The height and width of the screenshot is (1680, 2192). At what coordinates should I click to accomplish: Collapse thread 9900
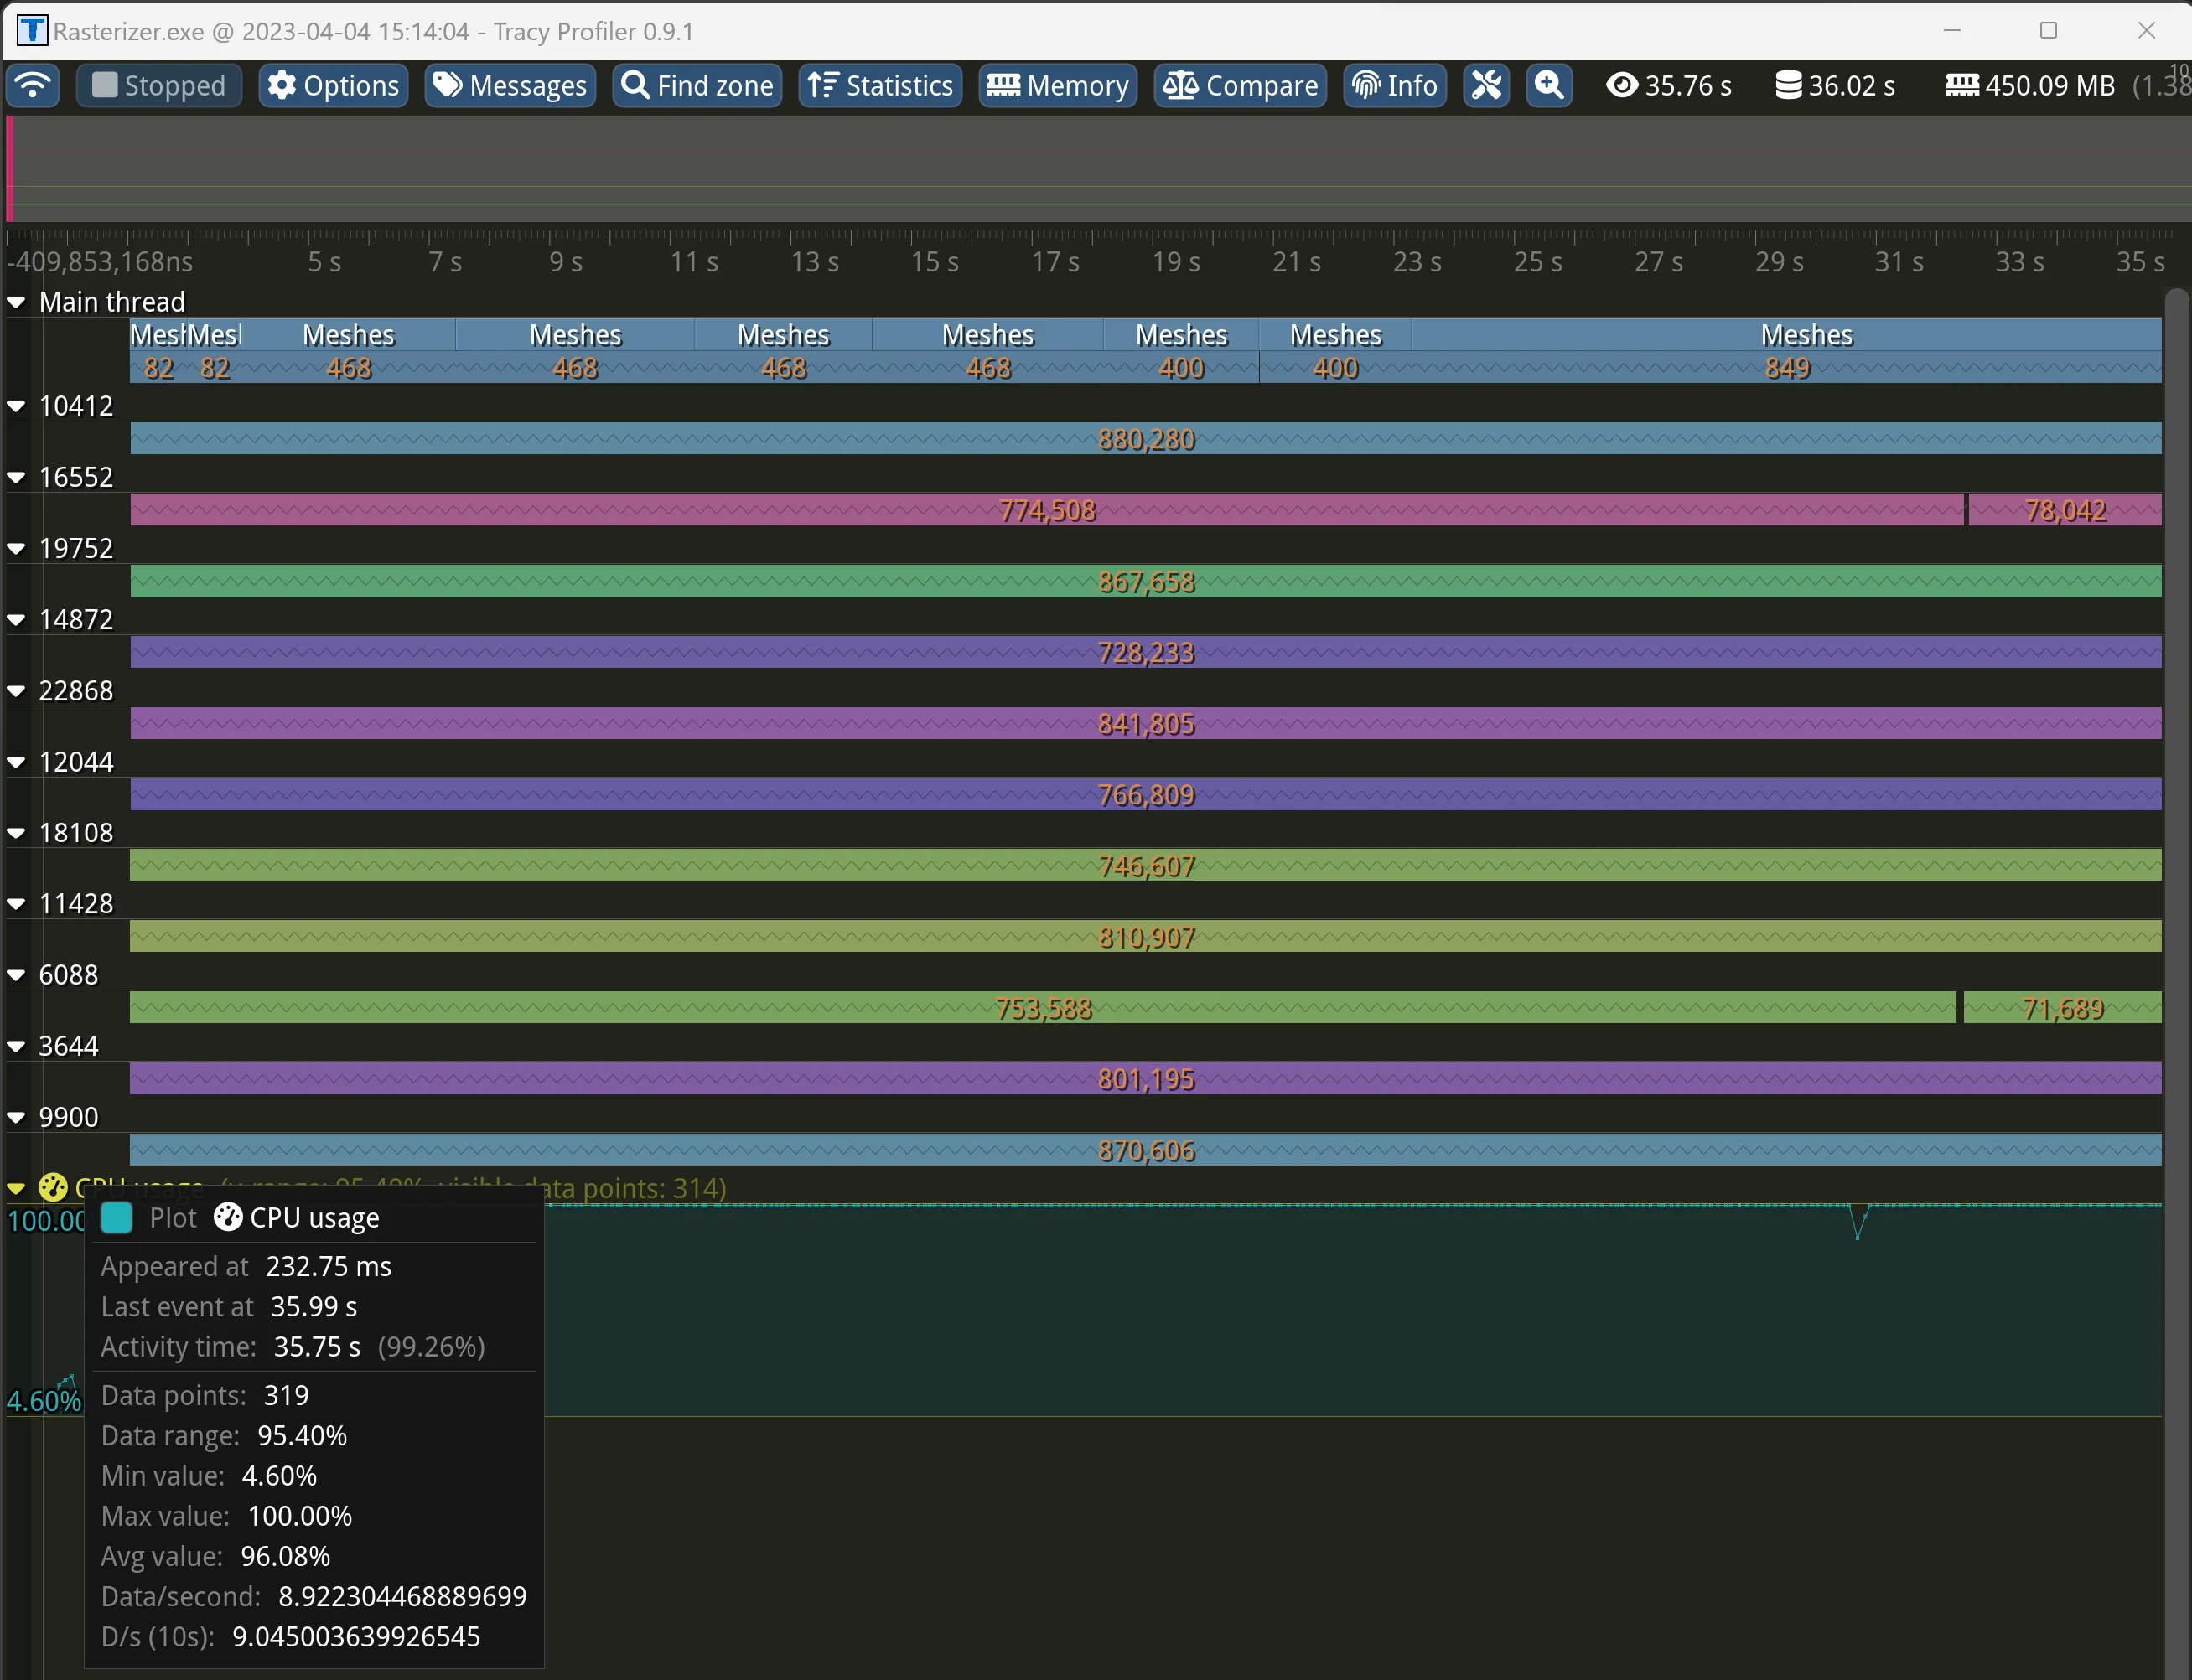(x=16, y=1117)
